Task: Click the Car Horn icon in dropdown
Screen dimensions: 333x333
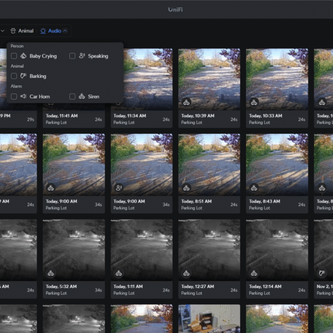Action: (x=23, y=96)
